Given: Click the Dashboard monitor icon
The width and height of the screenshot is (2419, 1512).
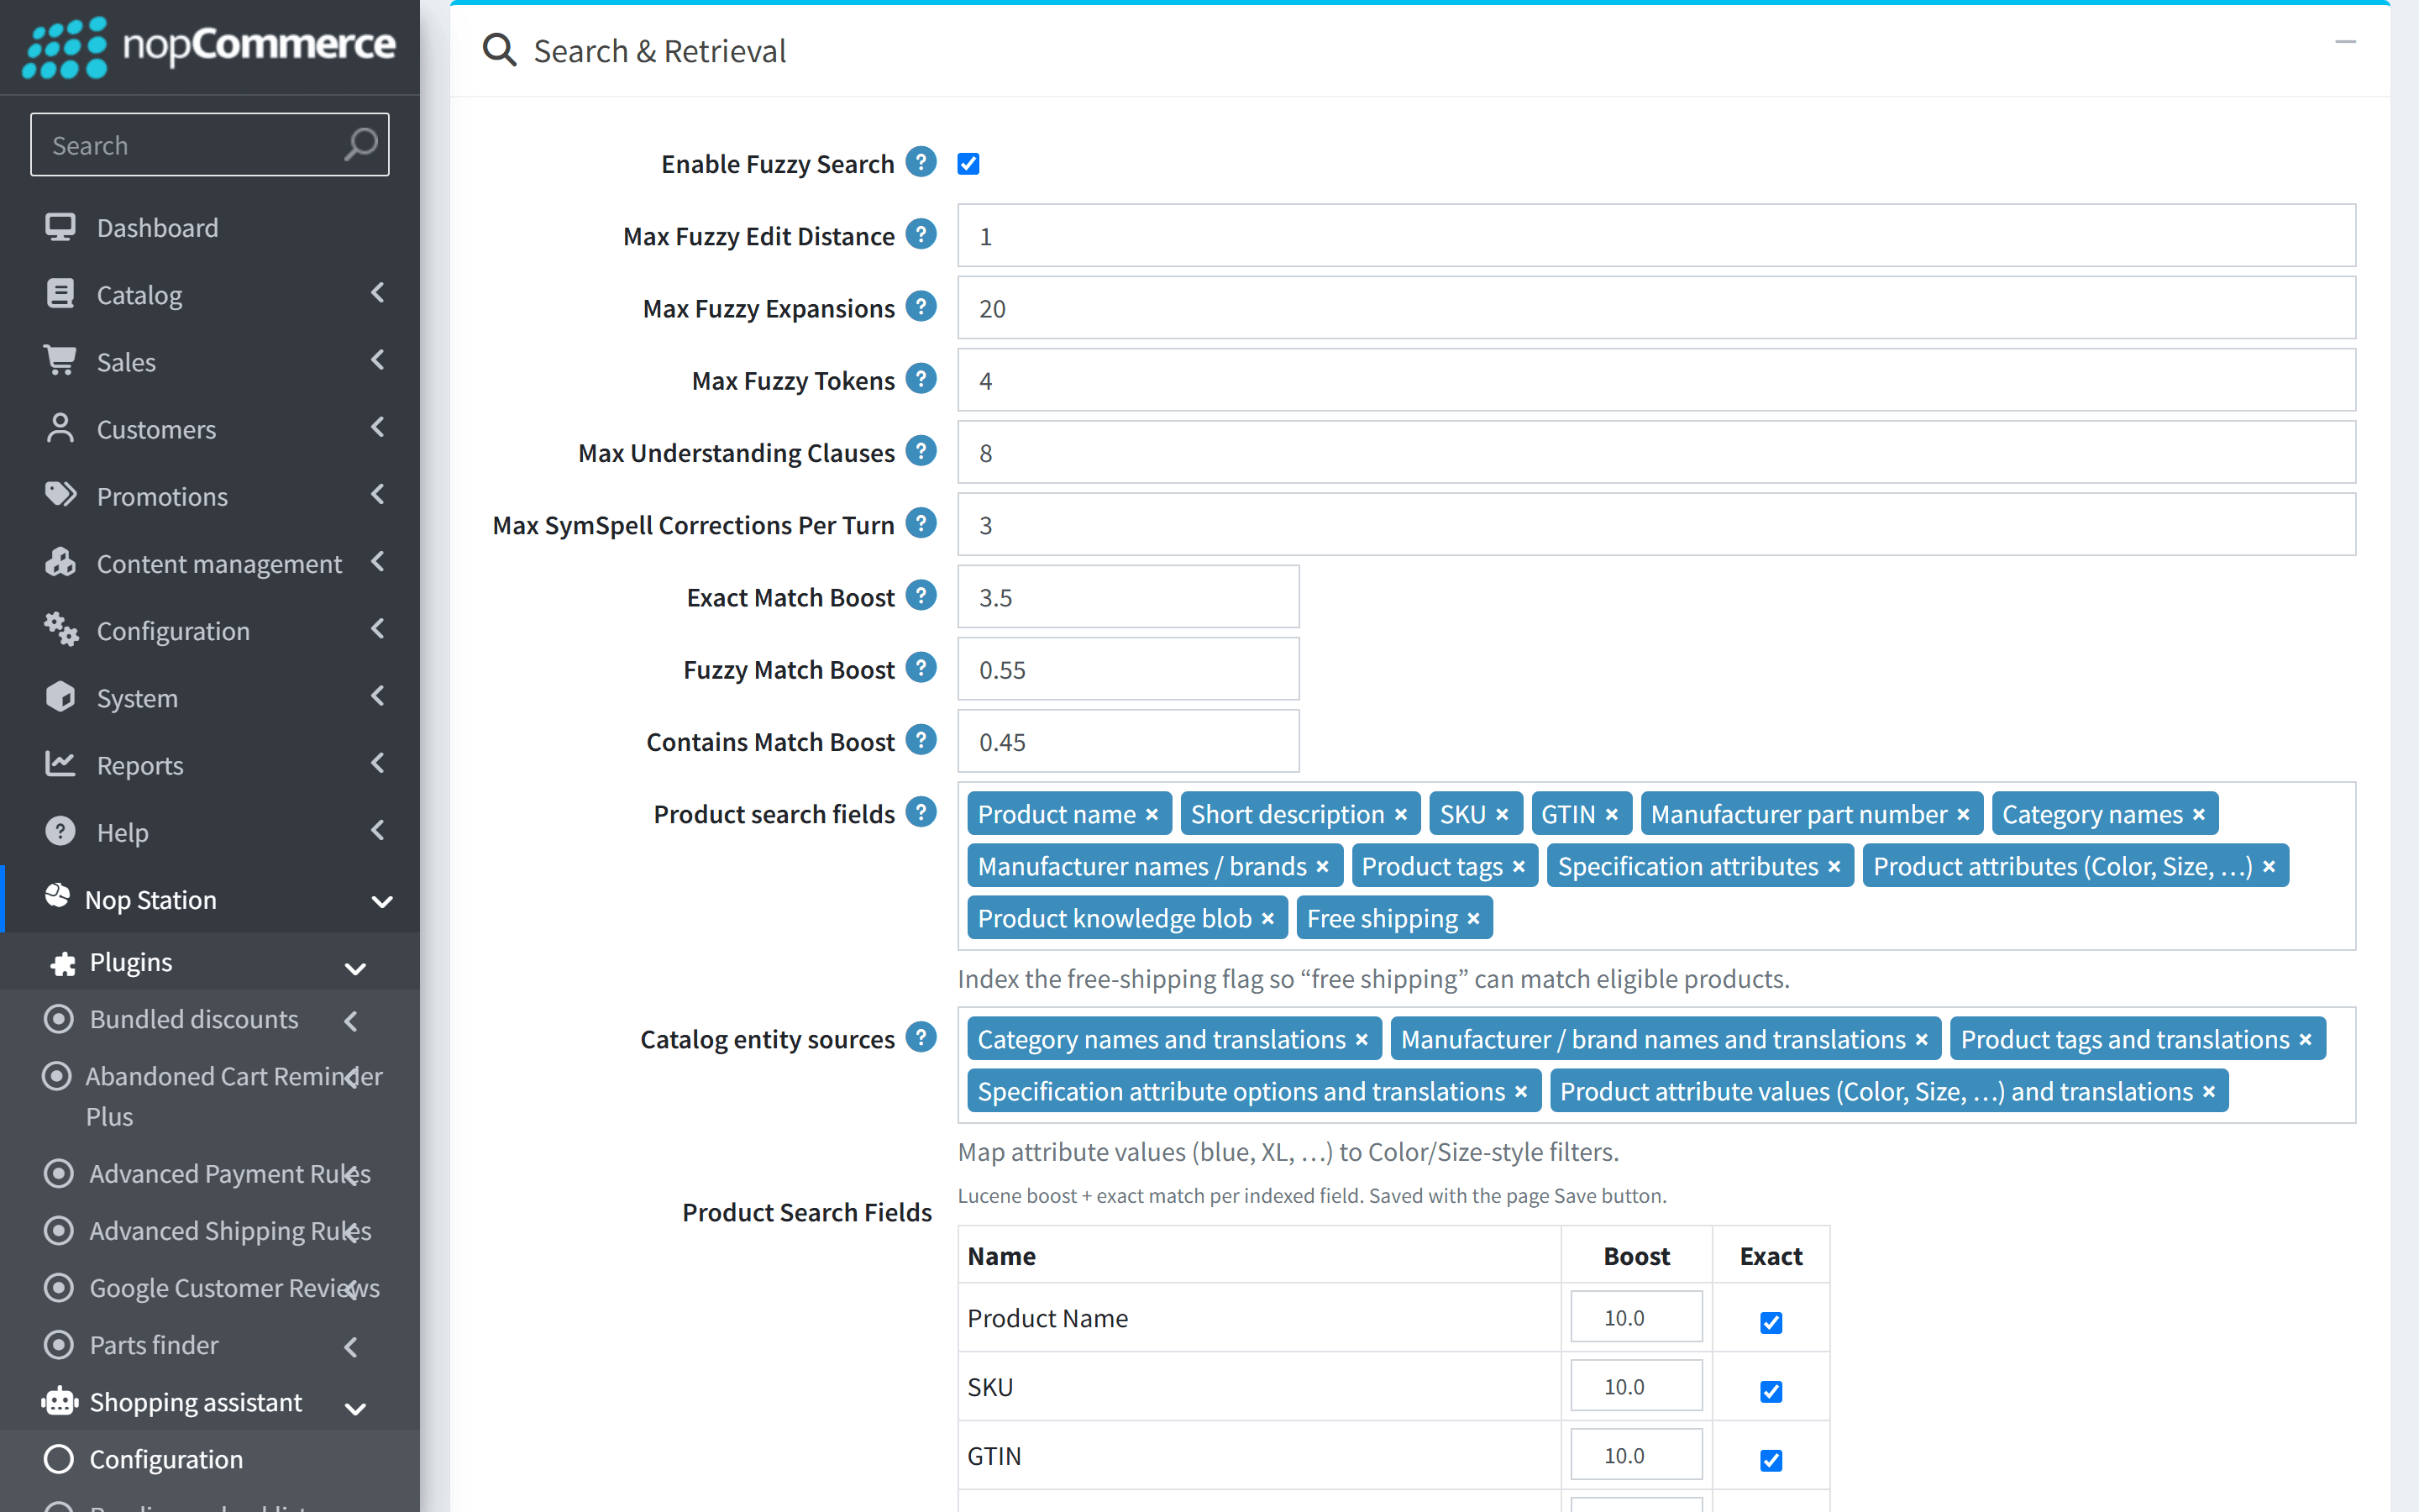Looking at the screenshot, I should [x=60, y=227].
